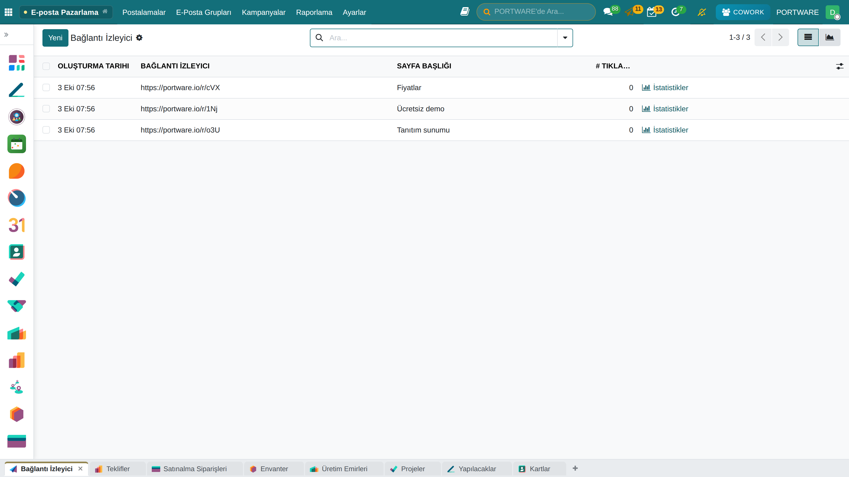Screen dimensions: 849x477
Task: Open the credit card purchase app in sidebar
Action: tap(16, 441)
